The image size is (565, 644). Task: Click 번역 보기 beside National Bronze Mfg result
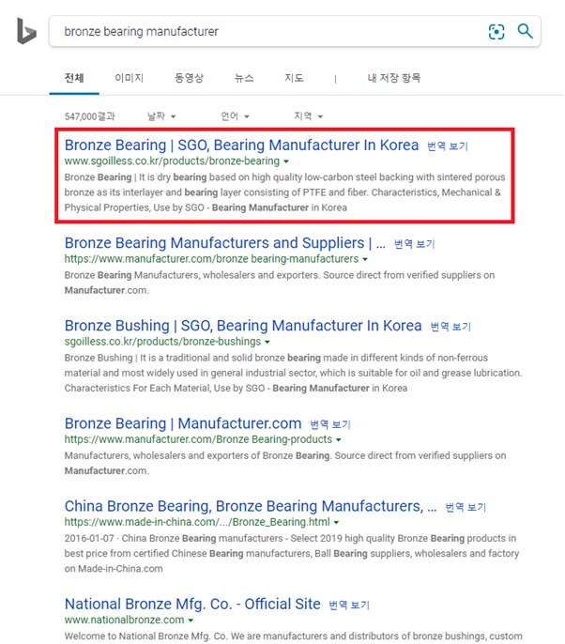coord(349,605)
